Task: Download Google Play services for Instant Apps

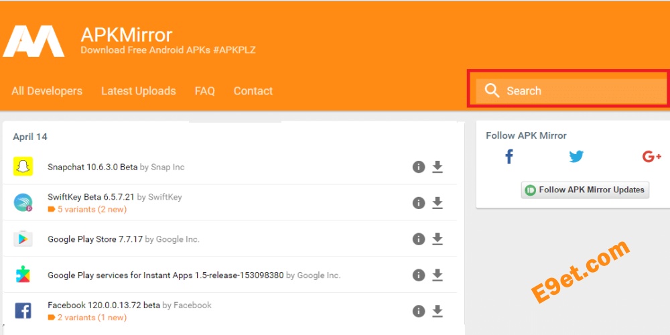Action: click(437, 275)
